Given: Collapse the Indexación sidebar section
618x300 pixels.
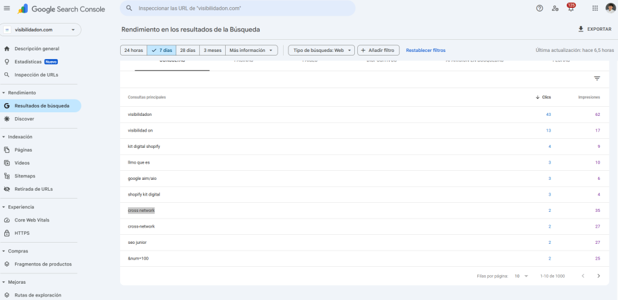Looking at the screenshot, I should [4, 137].
